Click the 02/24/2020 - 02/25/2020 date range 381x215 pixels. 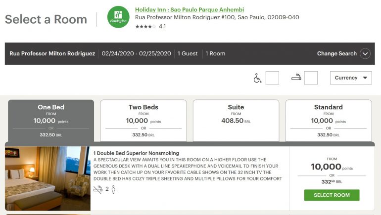click(x=137, y=54)
